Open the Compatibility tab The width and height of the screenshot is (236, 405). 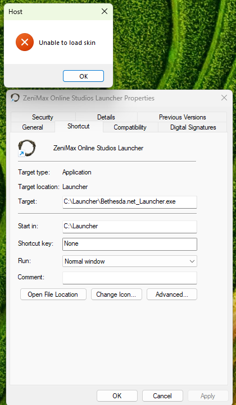tap(130, 127)
